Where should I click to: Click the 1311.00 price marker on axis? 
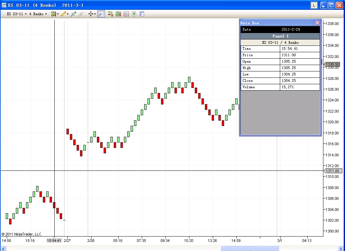[333, 171]
